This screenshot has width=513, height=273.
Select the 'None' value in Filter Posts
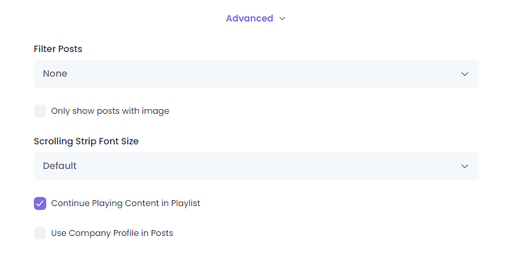tap(55, 73)
